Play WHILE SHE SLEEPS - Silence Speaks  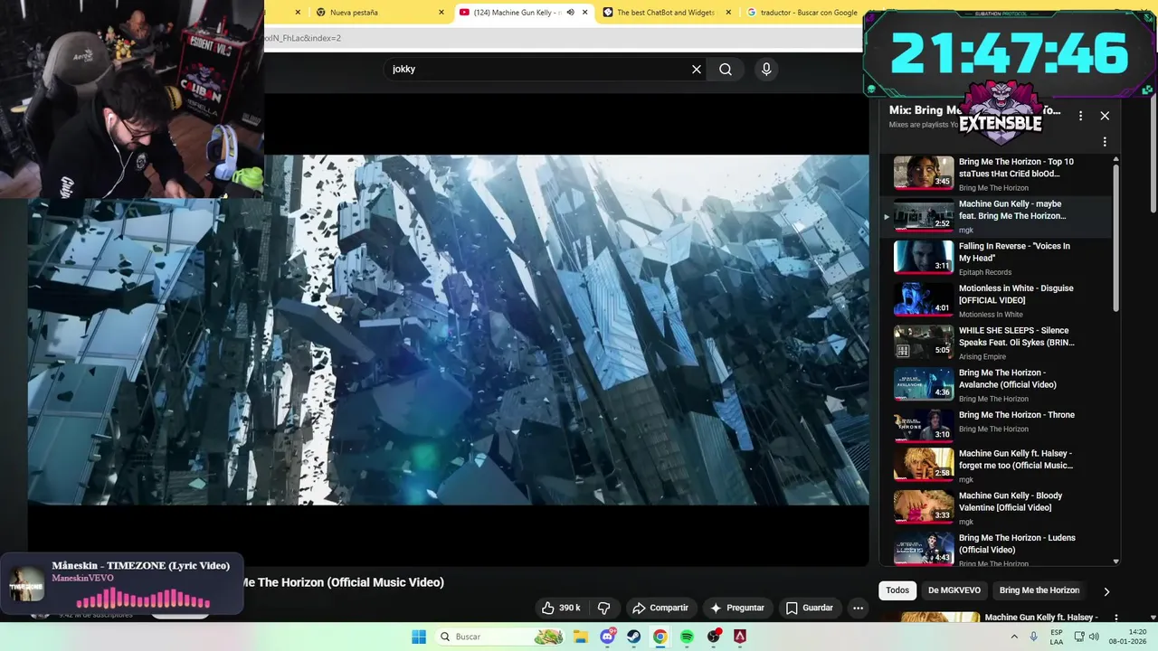995,342
